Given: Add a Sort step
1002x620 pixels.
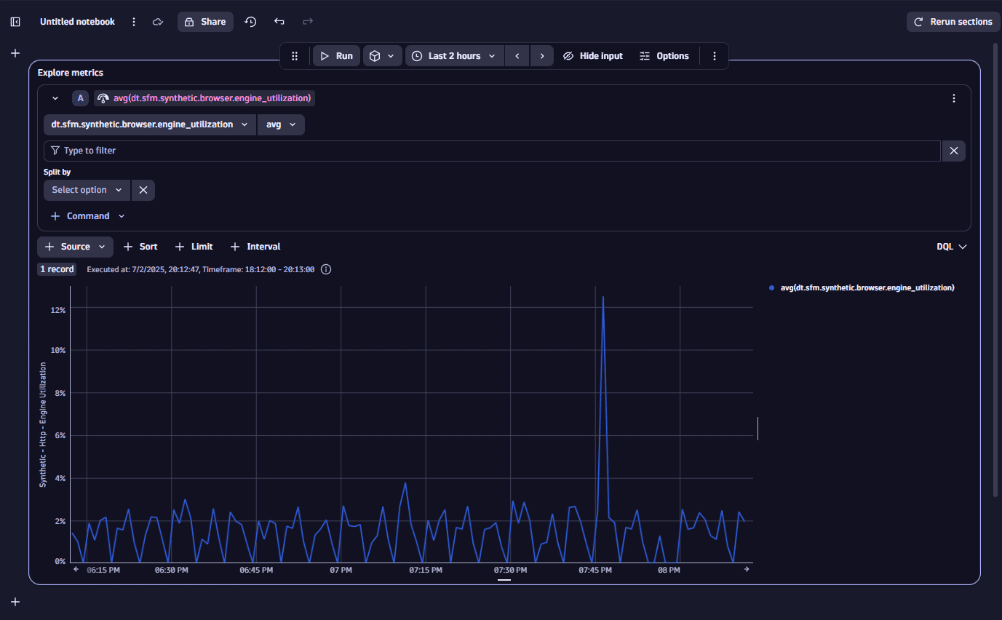Looking at the screenshot, I should coord(140,247).
